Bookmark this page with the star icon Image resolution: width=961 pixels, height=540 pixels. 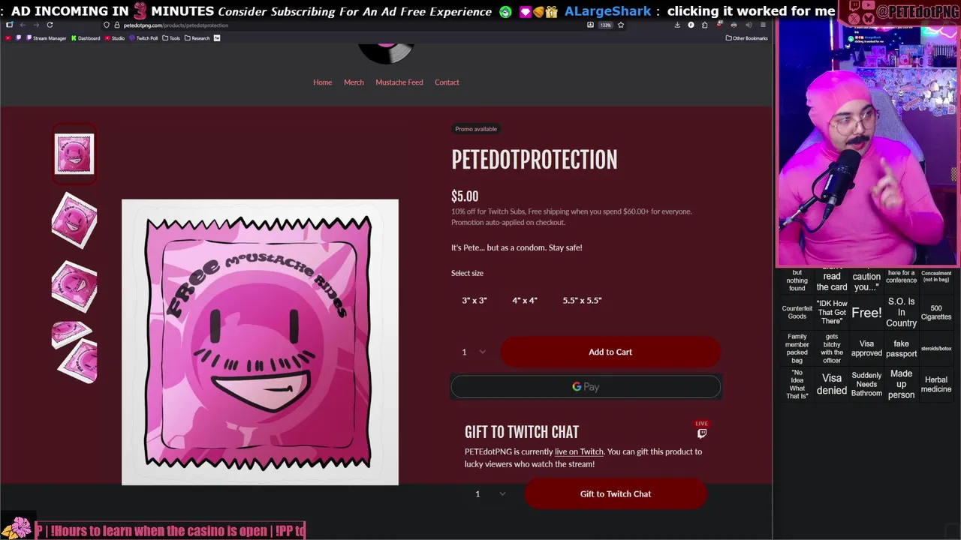(x=620, y=25)
